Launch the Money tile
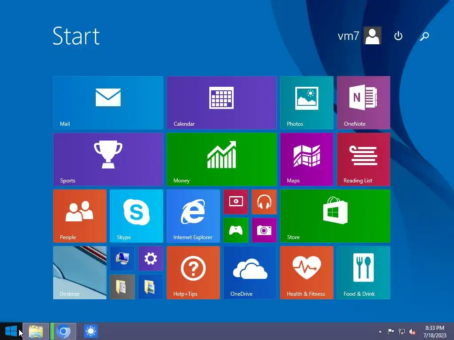The height and width of the screenshot is (340, 454). pyautogui.click(x=222, y=159)
